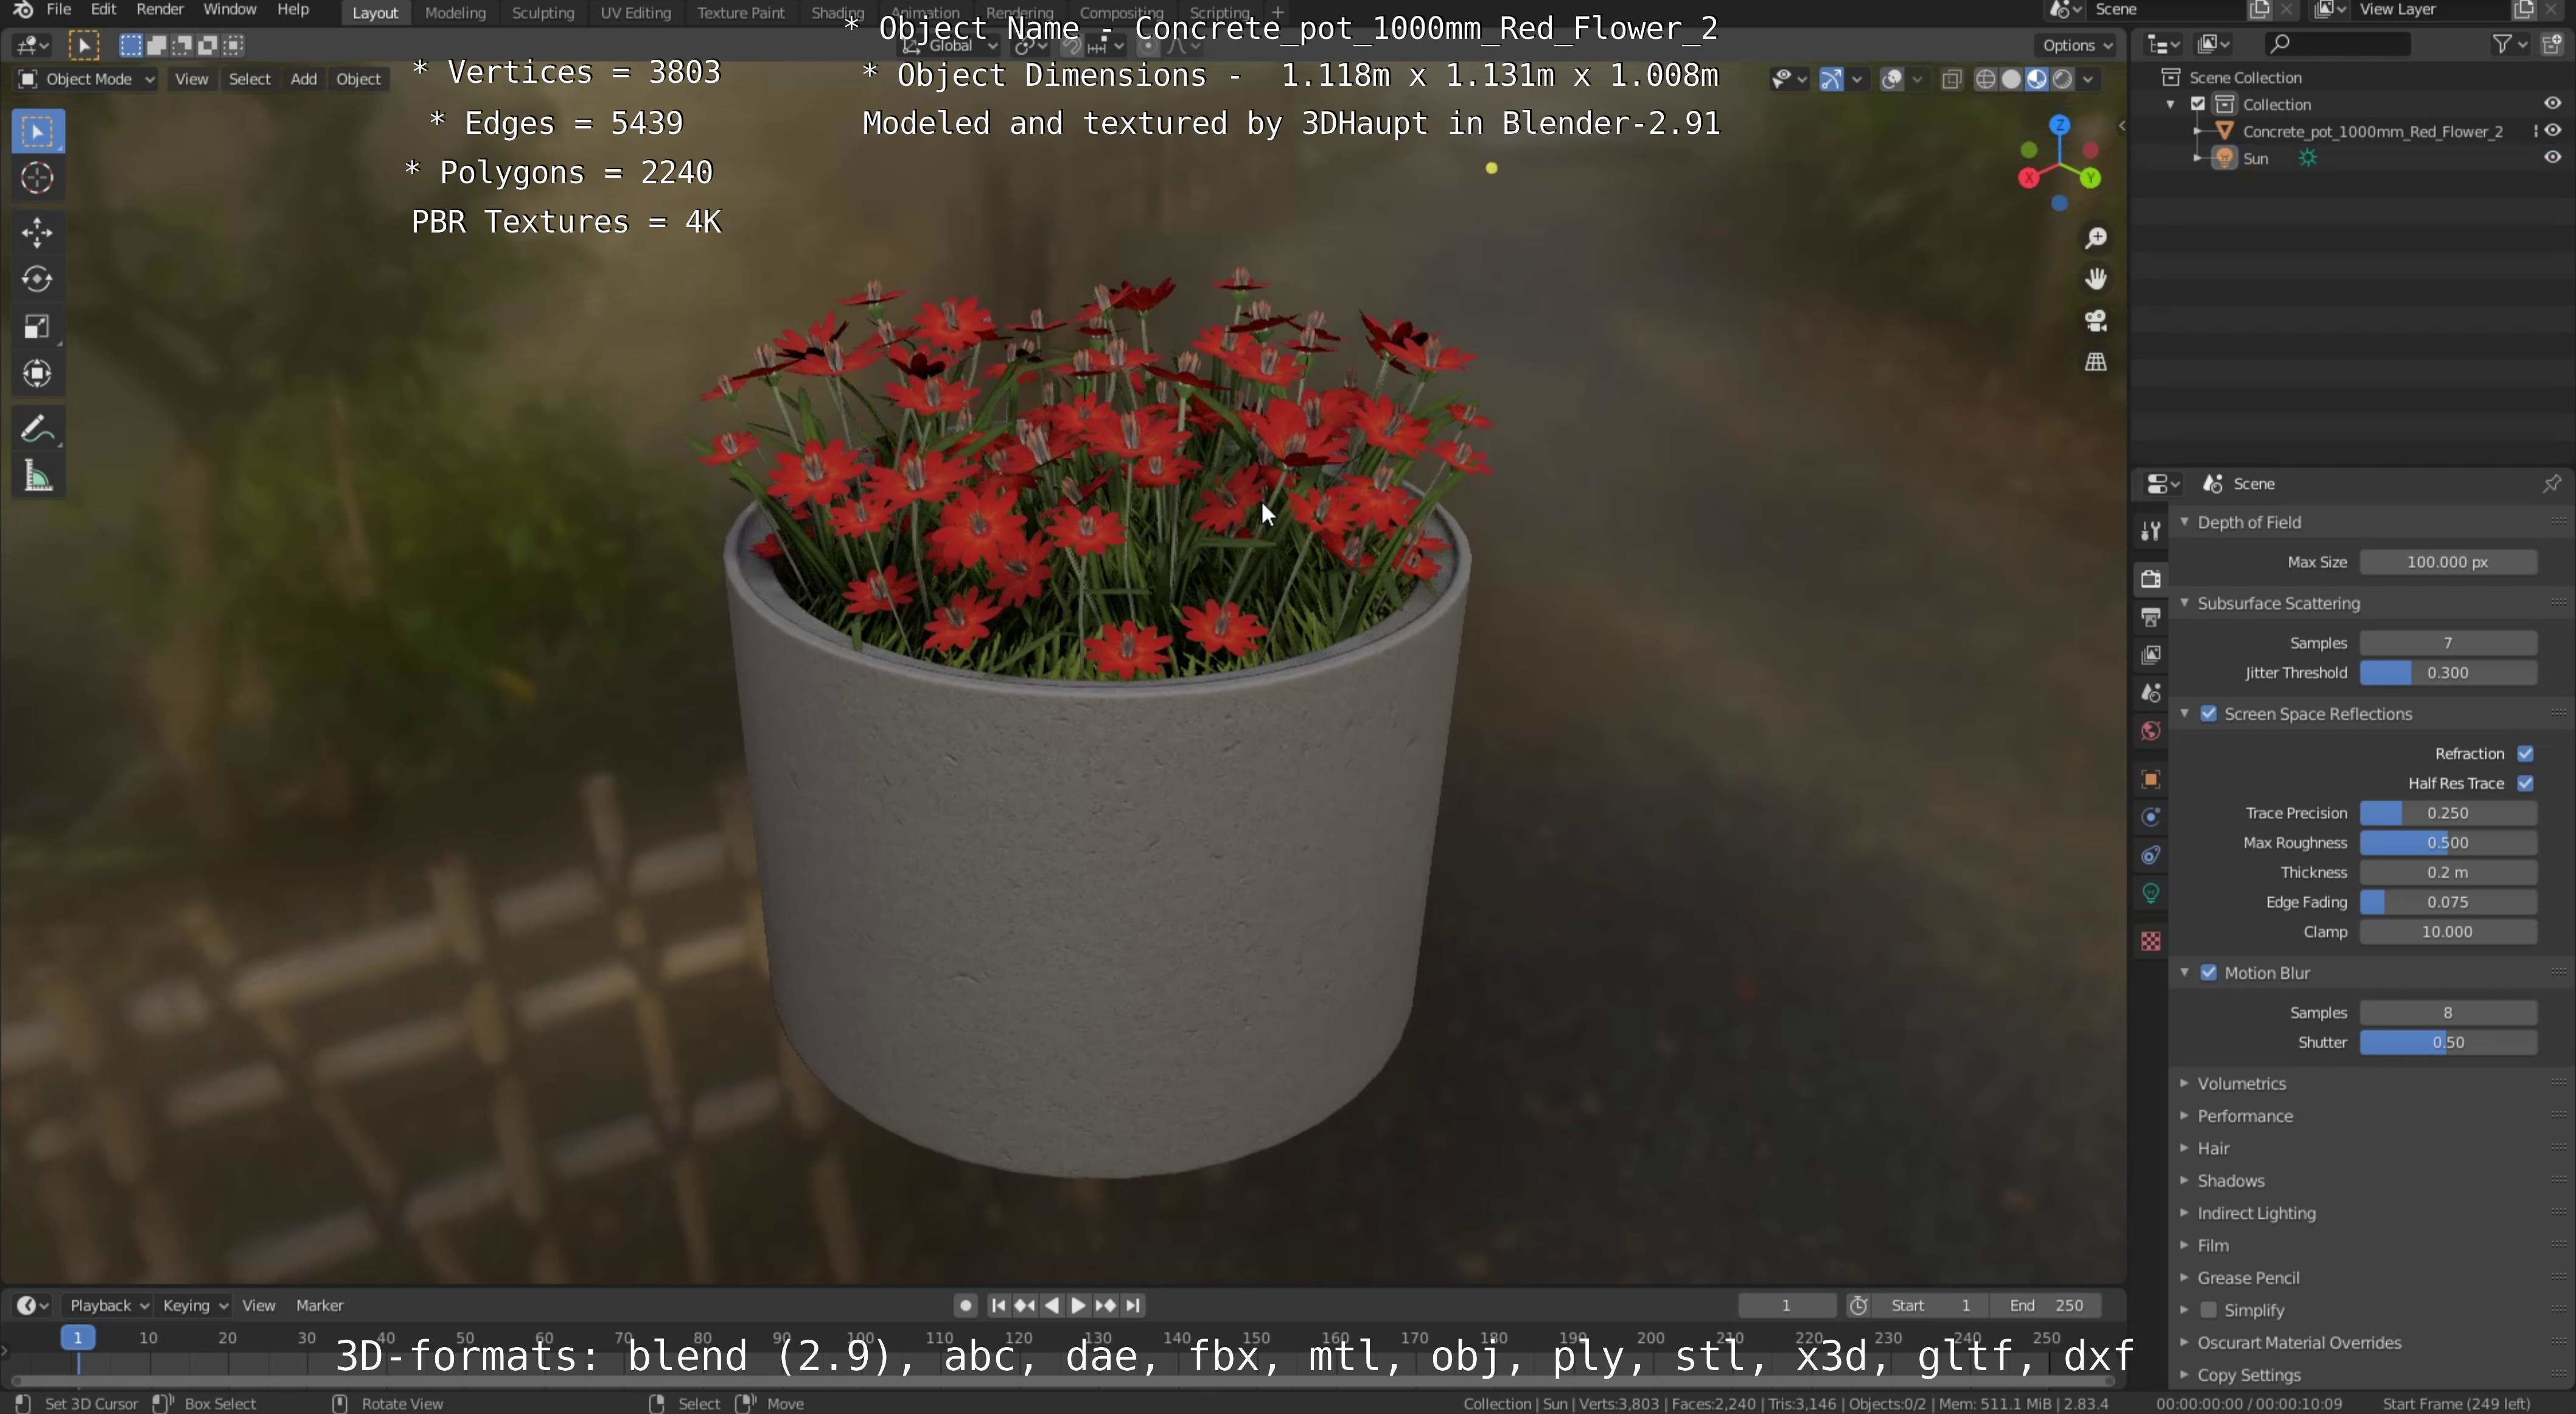The height and width of the screenshot is (1414, 2576).
Task: Select the Rotate tool
Action: pos(38,279)
